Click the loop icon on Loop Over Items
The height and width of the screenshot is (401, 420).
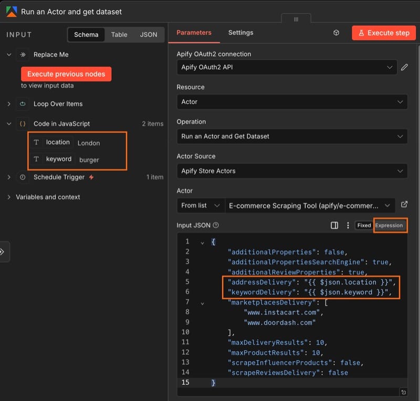click(x=22, y=104)
